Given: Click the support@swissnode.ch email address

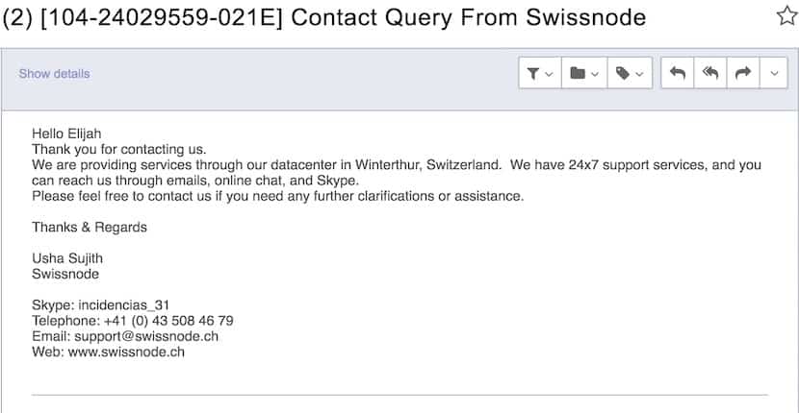Looking at the screenshot, I should point(146,336).
